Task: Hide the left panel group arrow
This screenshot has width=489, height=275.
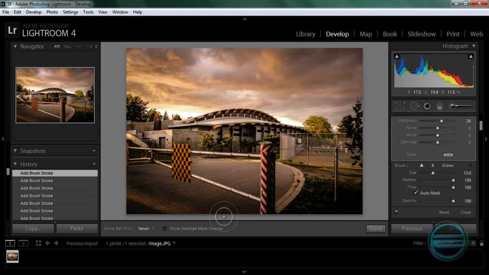Action: [3, 139]
